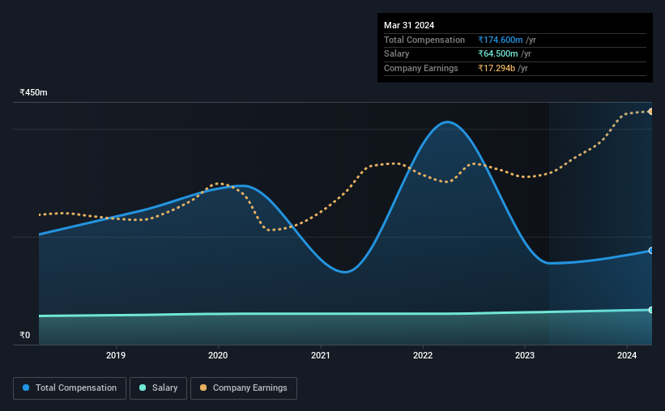Toggle the Total Compensation legend button

[x=70, y=388]
